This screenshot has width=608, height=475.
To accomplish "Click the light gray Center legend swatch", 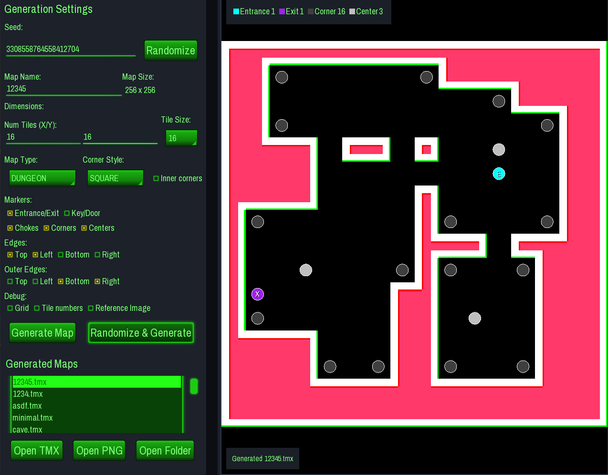I will (352, 11).
